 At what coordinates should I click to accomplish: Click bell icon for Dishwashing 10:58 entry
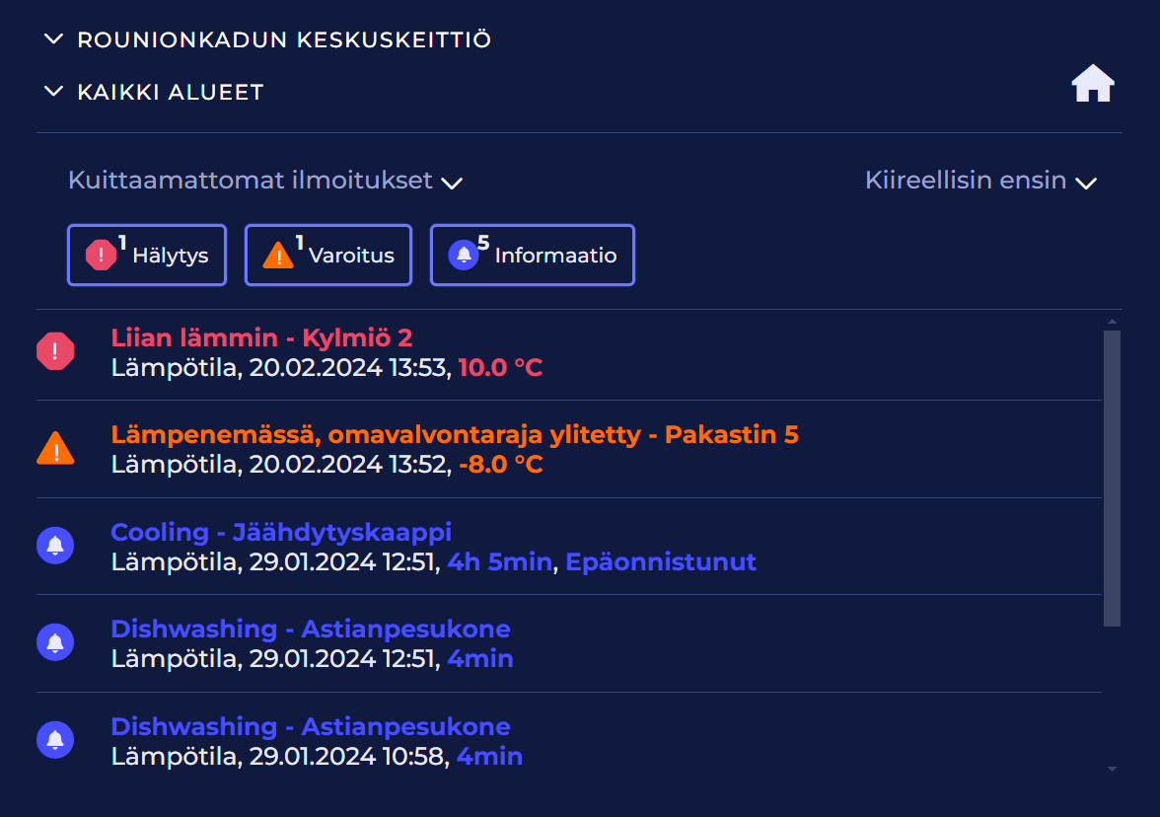pos(55,740)
